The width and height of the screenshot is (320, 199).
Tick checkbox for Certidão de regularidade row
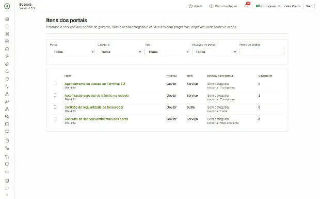(55, 107)
